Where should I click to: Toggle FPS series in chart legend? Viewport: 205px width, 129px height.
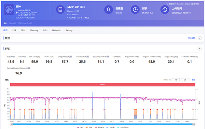(x=80, y=127)
